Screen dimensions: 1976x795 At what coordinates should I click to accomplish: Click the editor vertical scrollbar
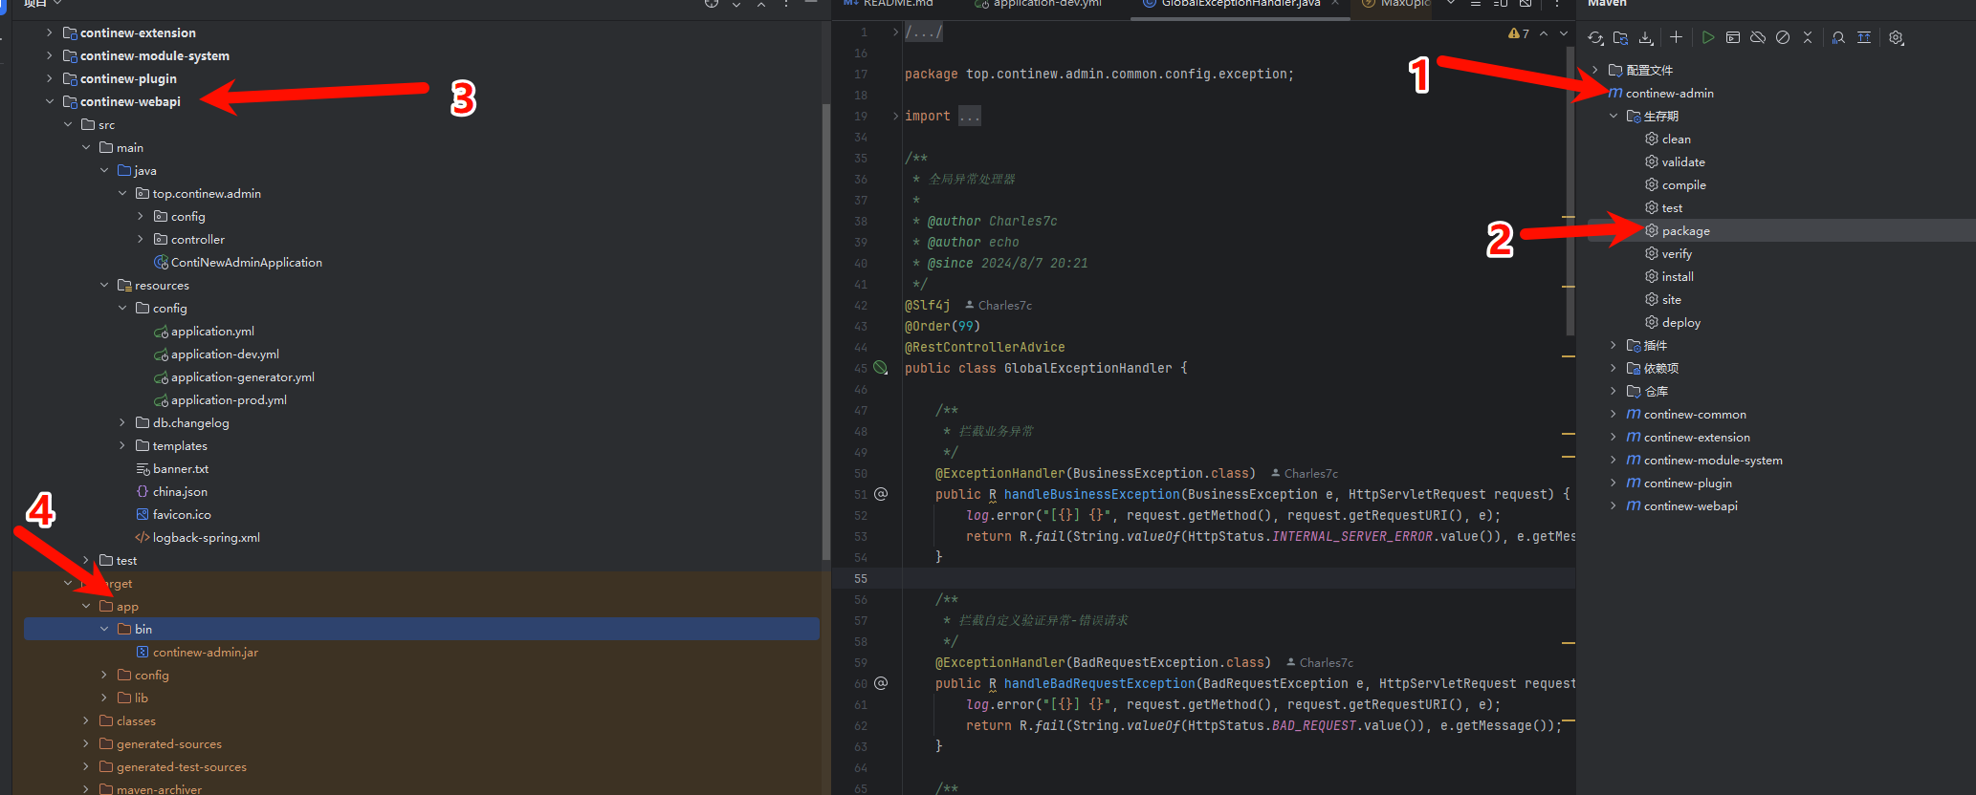(1570, 191)
